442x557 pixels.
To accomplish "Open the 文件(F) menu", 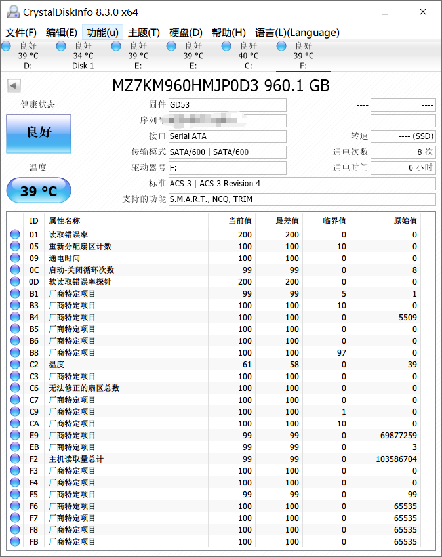I will [21, 33].
